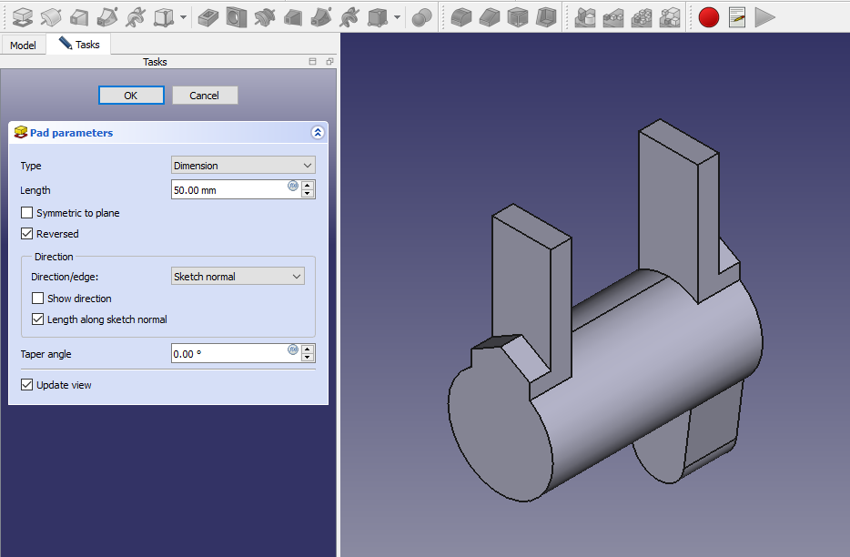Toggle the Show direction checkbox
850x557 pixels.
(38, 299)
